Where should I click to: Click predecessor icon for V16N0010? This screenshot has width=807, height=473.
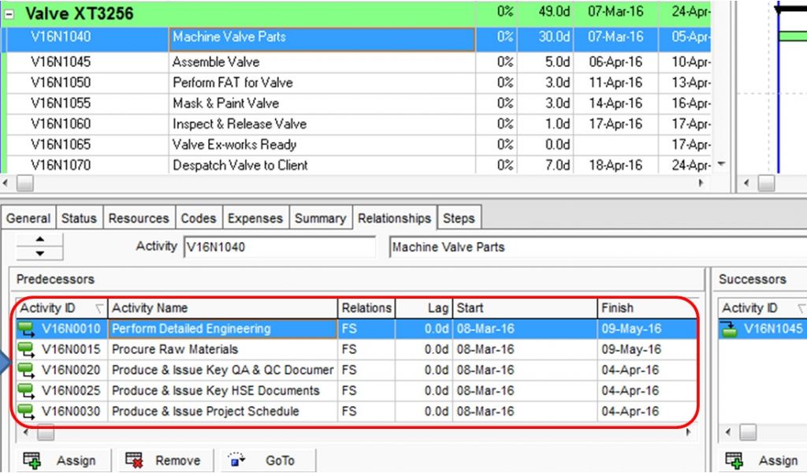point(27,329)
